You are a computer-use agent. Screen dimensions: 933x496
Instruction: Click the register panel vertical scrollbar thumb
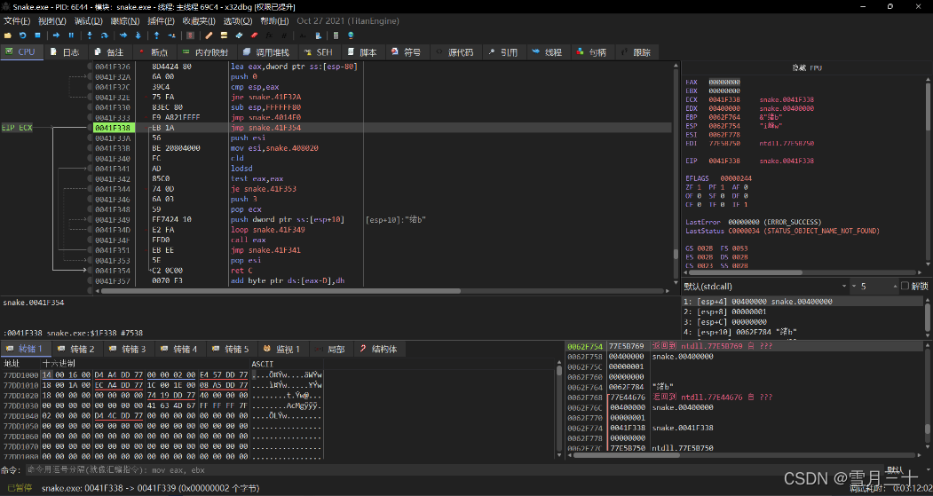928,106
